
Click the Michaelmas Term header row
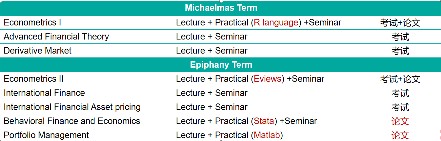(x=220, y=8)
